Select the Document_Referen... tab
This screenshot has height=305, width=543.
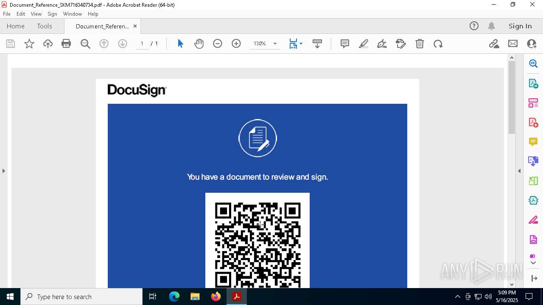102,26
